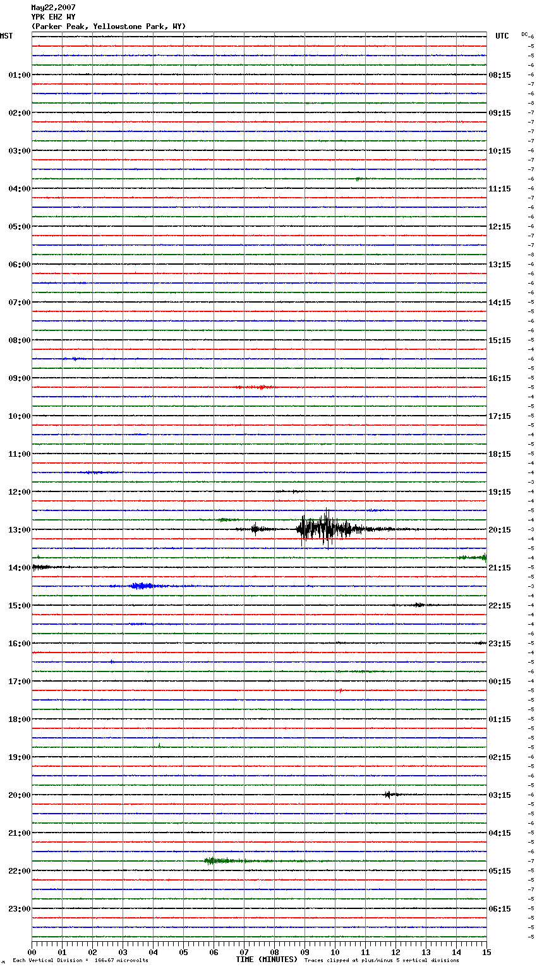Click the Parker Peak, Yellowstone Park location title
Viewport: 537px width, 969px height.
coord(109,27)
